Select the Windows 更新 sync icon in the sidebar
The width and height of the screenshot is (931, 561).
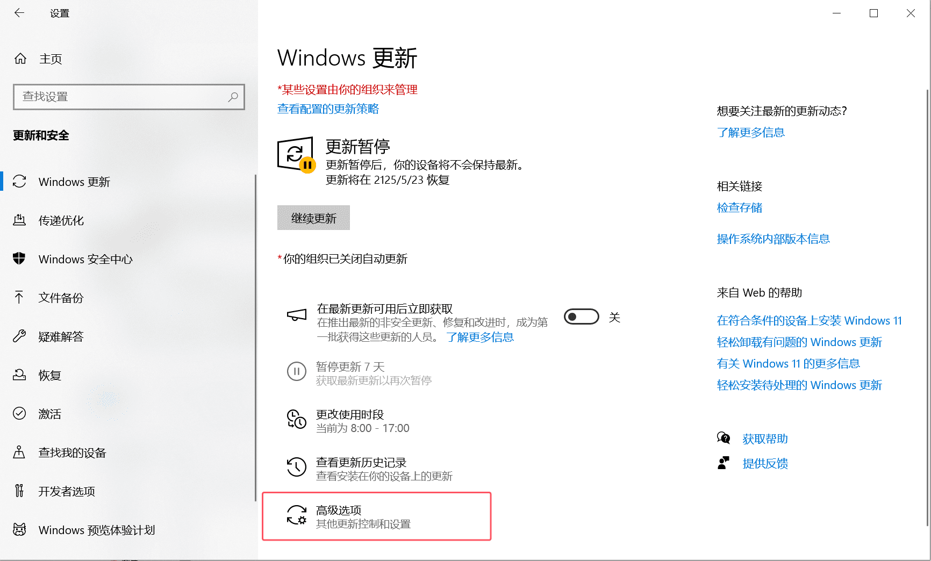pyautogui.click(x=19, y=182)
